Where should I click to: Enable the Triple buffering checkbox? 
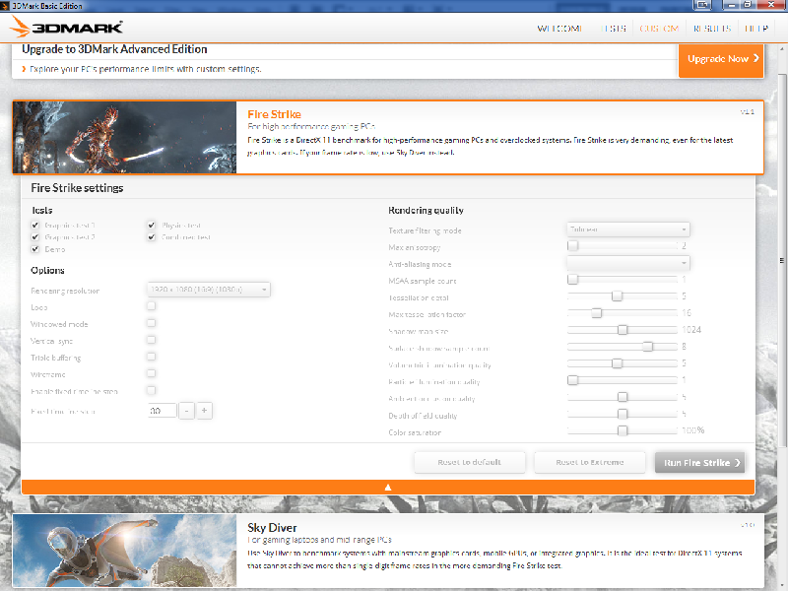[152, 357]
